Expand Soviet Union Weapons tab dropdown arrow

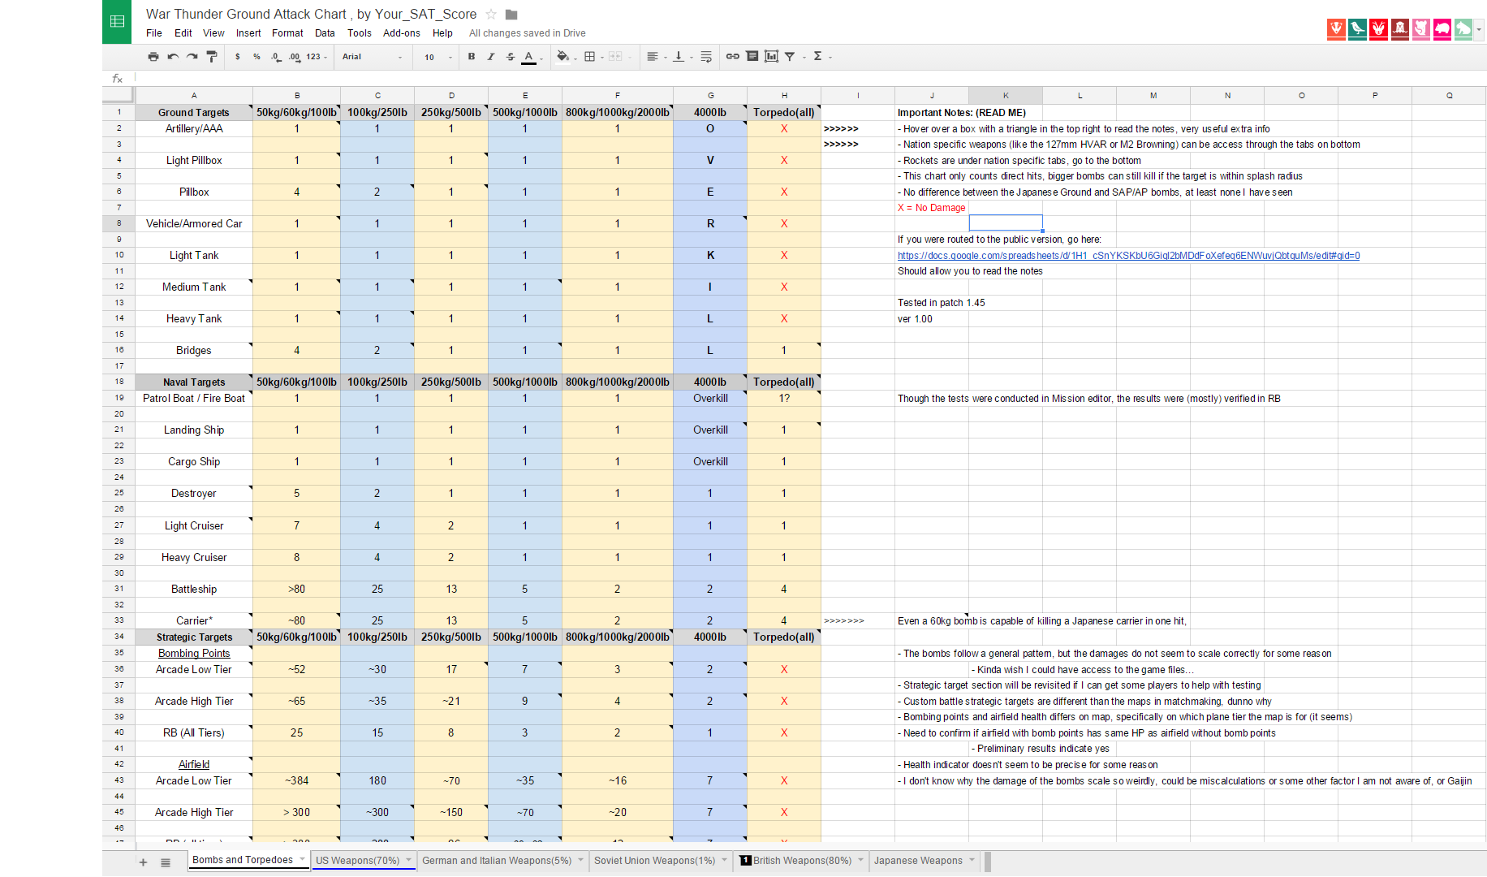725,860
